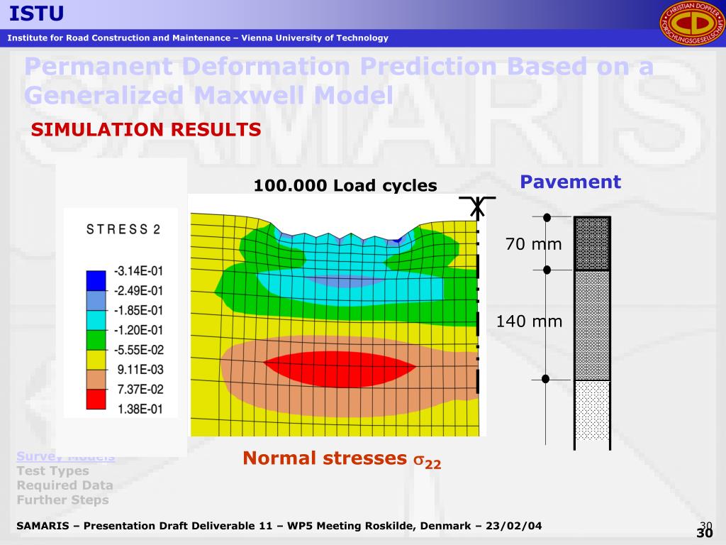This screenshot has height=545, width=726.
Task: Click the grey middle pavement layer
Action: (592, 325)
